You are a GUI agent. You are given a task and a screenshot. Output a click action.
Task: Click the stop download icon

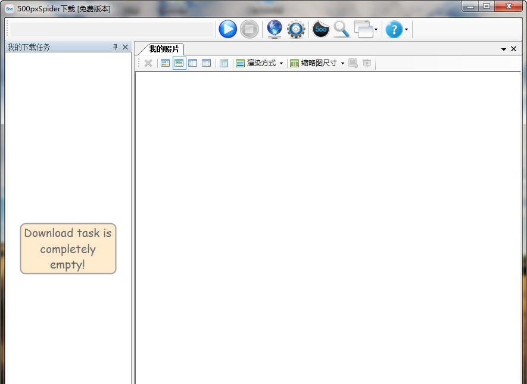point(249,29)
